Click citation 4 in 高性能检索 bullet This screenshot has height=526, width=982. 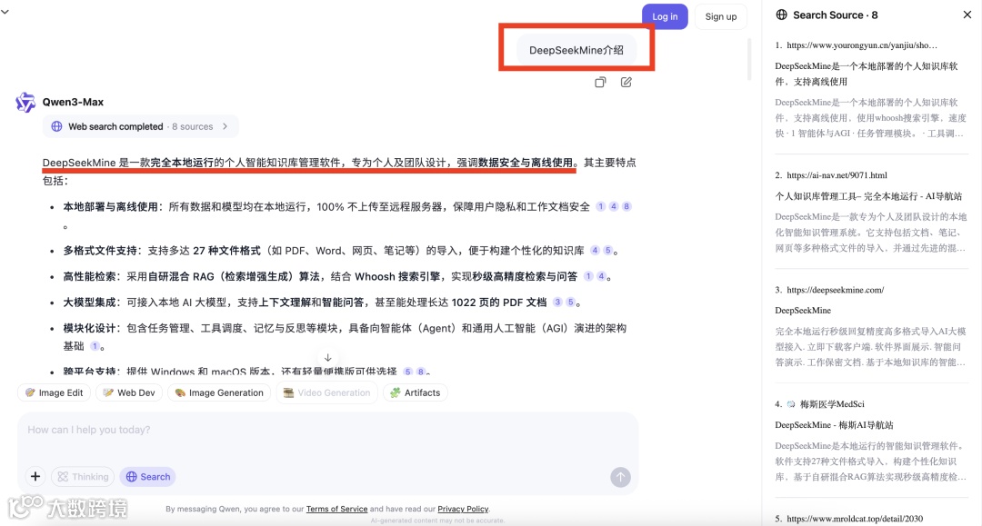(601, 276)
